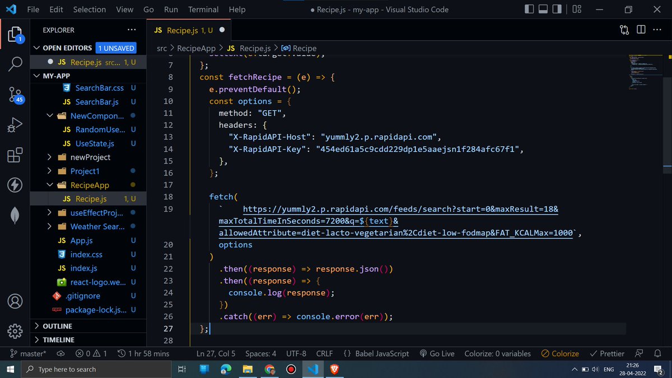Open the Extensions view
The image size is (672, 378).
[15, 155]
